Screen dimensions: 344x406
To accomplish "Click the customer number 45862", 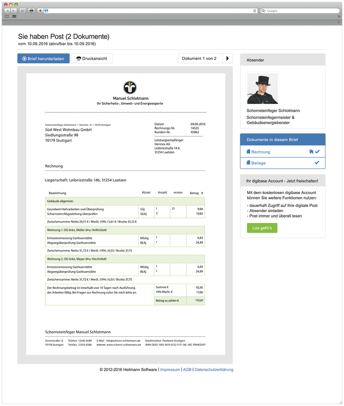I will pos(195,132).
